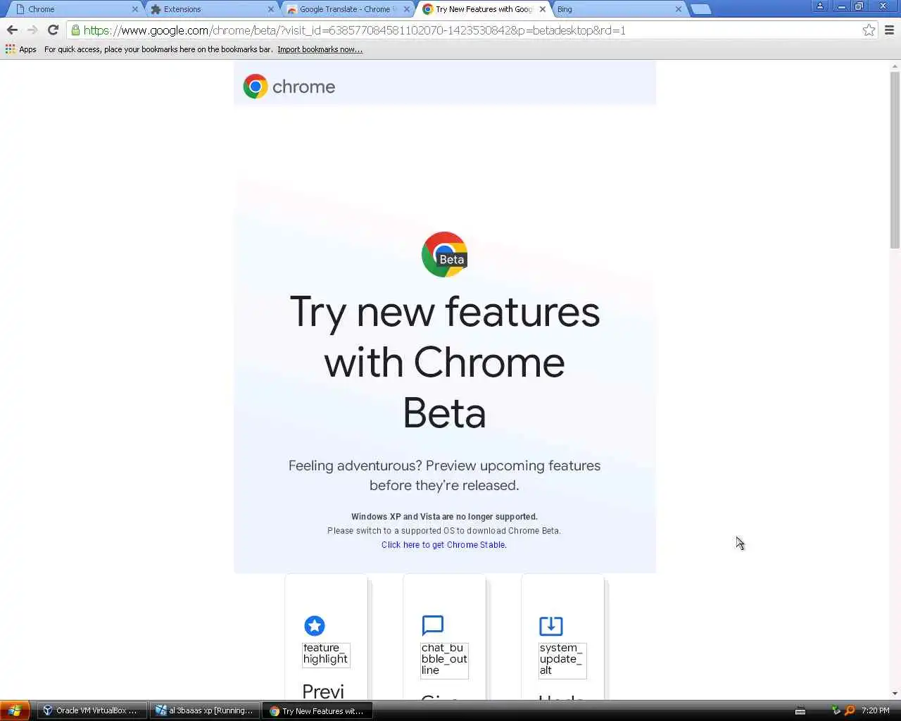Open the Apps shortcut in bookmarks bar
The image size is (901, 721).
tap(21, 49)
